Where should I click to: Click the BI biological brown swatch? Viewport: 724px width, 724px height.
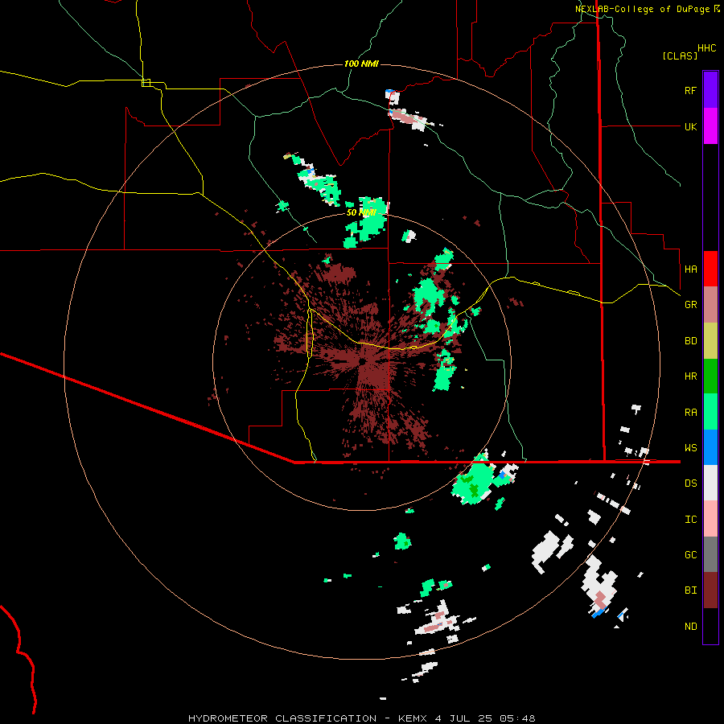(x=710, y=590)
